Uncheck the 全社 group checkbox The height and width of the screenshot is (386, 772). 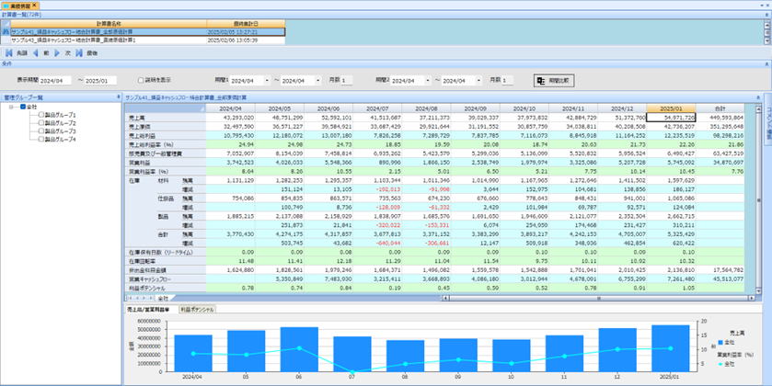pos(23,107)
